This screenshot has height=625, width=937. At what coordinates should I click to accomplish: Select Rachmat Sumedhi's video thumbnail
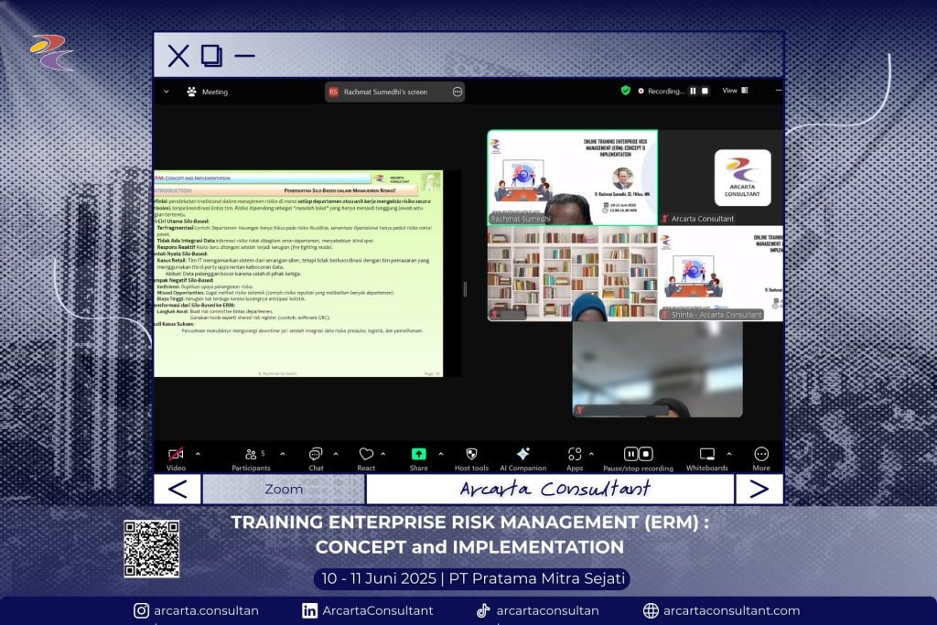coord(572,177)
